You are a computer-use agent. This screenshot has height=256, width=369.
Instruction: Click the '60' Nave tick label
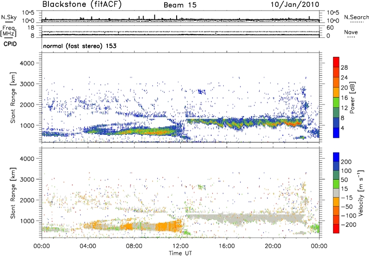point(330,28)
